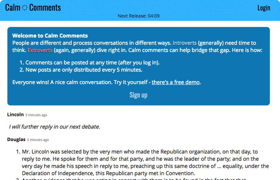Image resolution: width=280 pixels, height=180 pixels.
Task: Click the dotted circle logo icon
Action: click(x=25, y=8)
